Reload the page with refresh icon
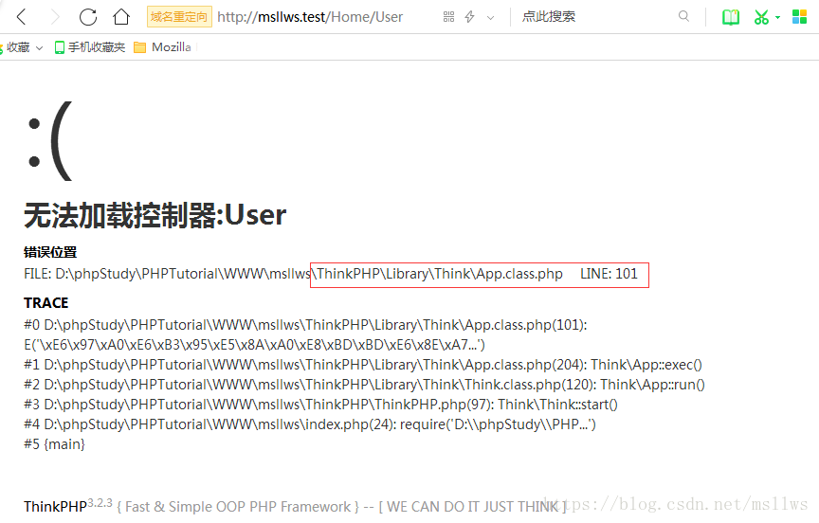819x523 pixels. pyautogui.click(x=88, y=17)
